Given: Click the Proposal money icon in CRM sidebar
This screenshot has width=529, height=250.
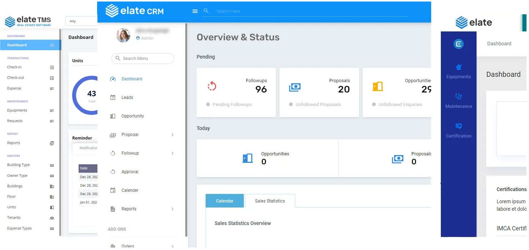Looking at the screenshot, I should [113, 135].
